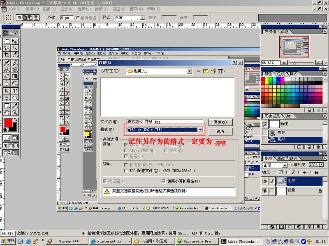Enable lock position checkbox

pyautogui.click(x=299, y=172)
